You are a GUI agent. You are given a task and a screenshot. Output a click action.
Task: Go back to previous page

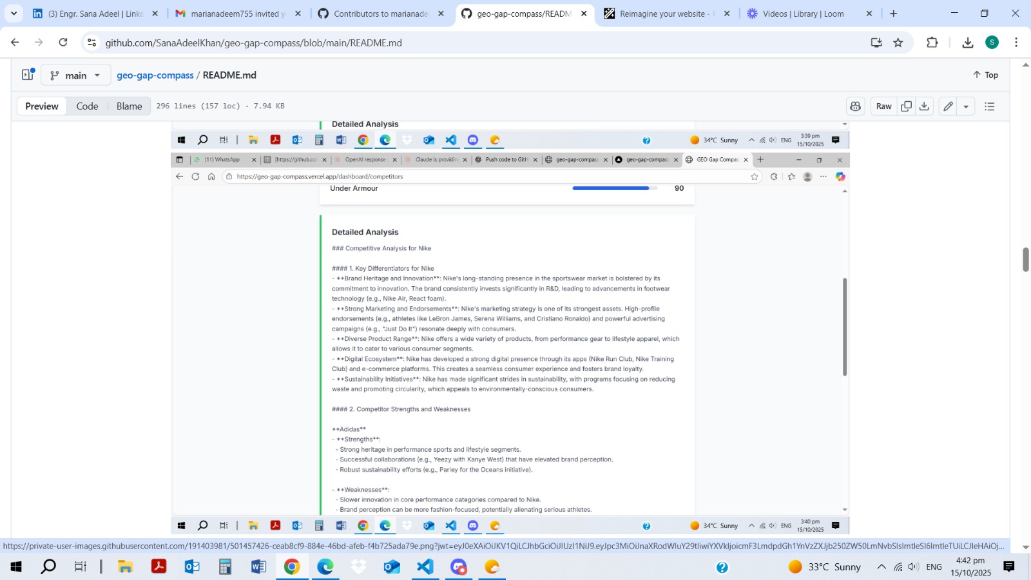15,43
